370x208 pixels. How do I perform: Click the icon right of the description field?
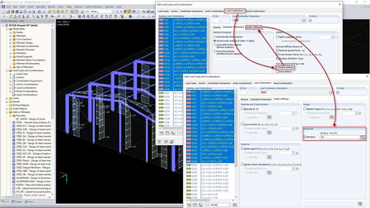(331, 92)
